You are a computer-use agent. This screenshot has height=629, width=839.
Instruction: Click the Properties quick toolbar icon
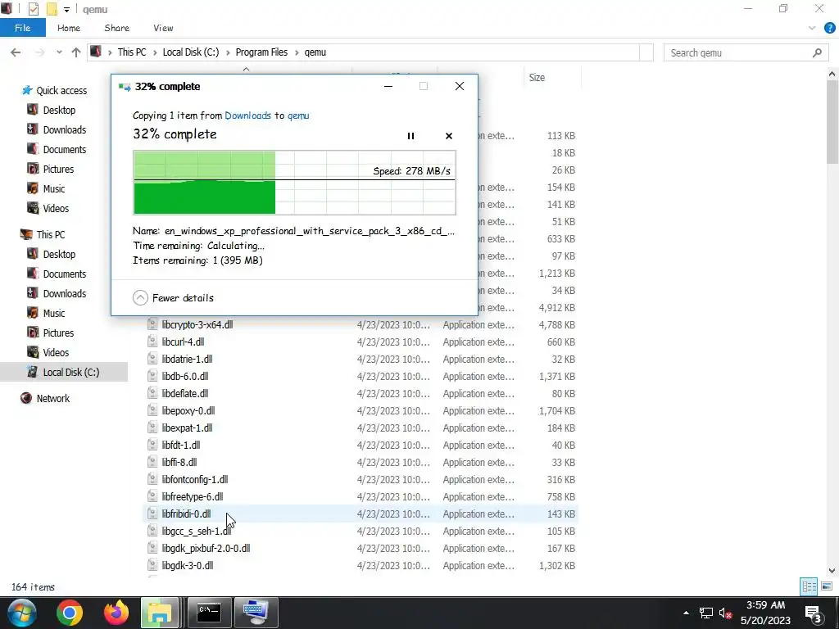point(33,9)
